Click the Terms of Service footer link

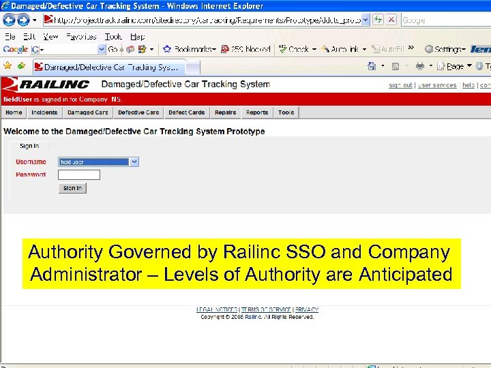[266, 309]
